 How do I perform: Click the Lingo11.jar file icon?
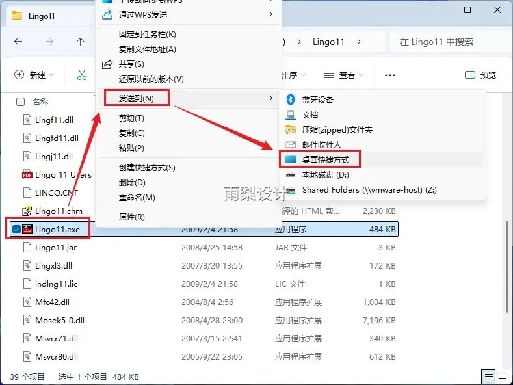pyautogui.click(x=27, y=248)
